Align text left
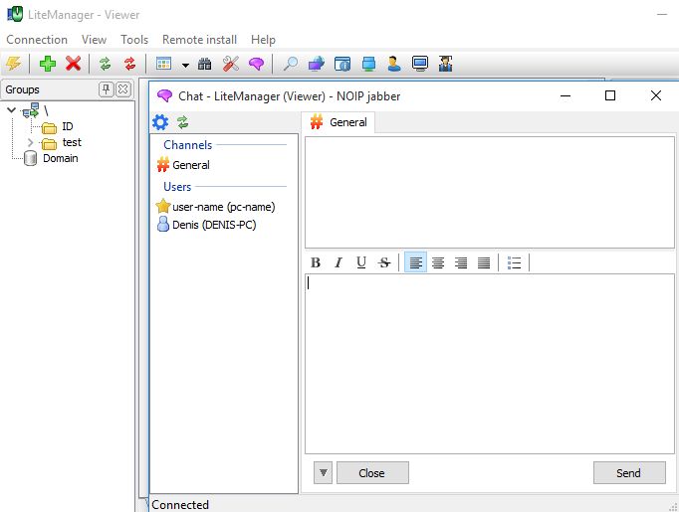This screenshot has height=512, width=679. click(416, 262)
